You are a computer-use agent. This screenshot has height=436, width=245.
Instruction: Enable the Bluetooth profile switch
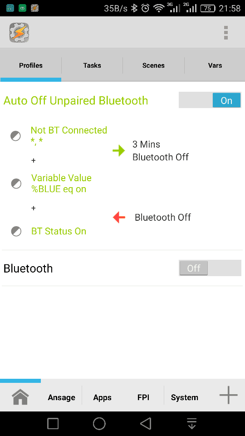pyautogui.click(x=210, y=268)
